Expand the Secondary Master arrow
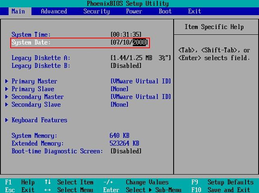259x193 pixels. [7, 96]
